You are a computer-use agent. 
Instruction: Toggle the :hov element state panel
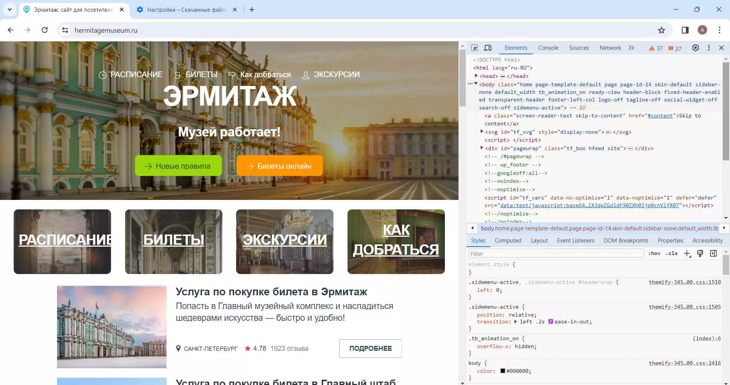coord(654,253)
